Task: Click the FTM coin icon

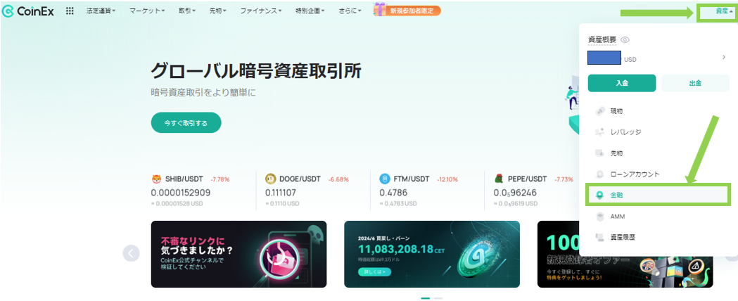Action: 385,179
